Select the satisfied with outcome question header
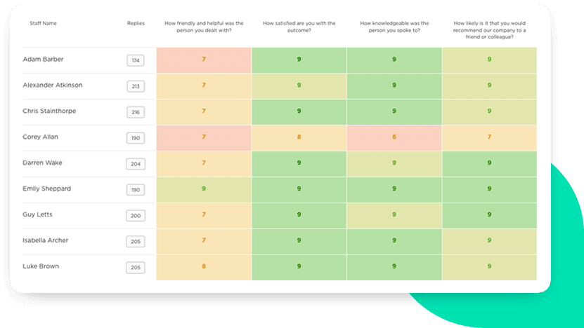This screenshot has height=328, width=584. tap(299, 27)
